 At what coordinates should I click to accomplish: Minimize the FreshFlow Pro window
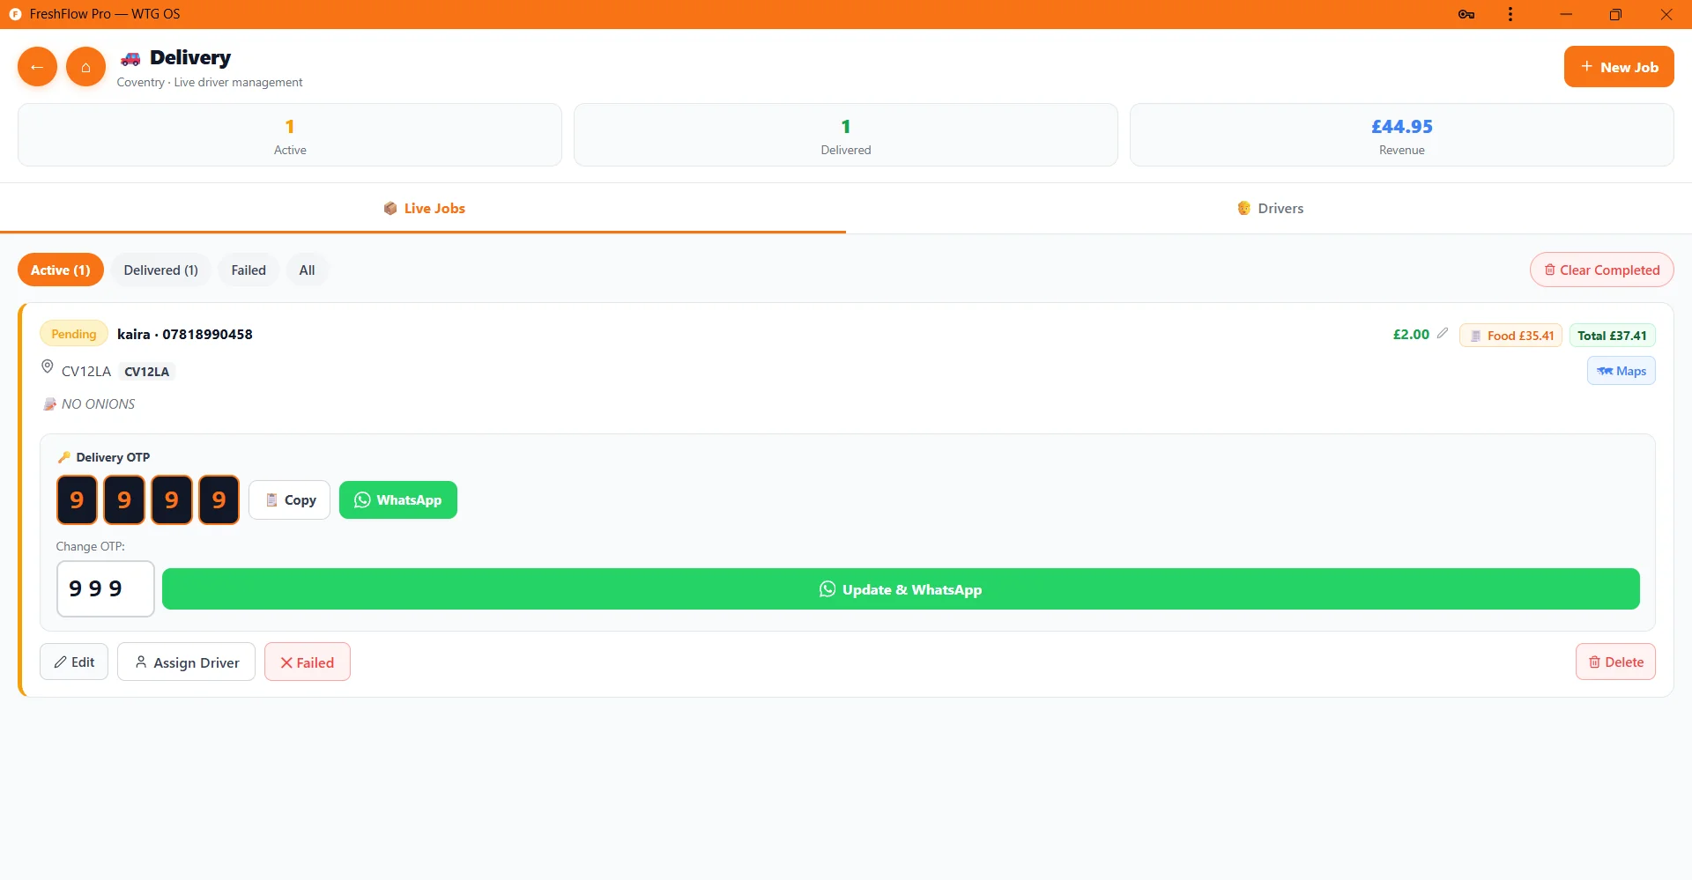coord(1566,14)
